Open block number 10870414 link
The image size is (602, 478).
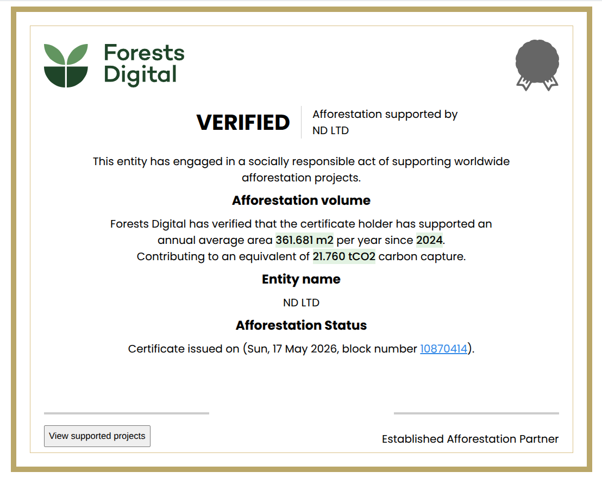click(443, 349)
